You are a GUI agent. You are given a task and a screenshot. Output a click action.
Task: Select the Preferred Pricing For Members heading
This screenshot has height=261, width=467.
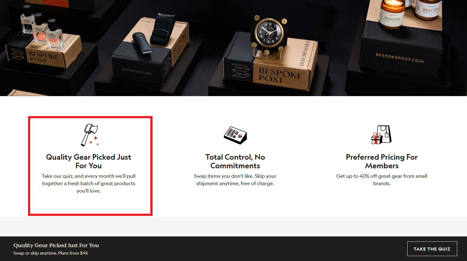point(382,161)
